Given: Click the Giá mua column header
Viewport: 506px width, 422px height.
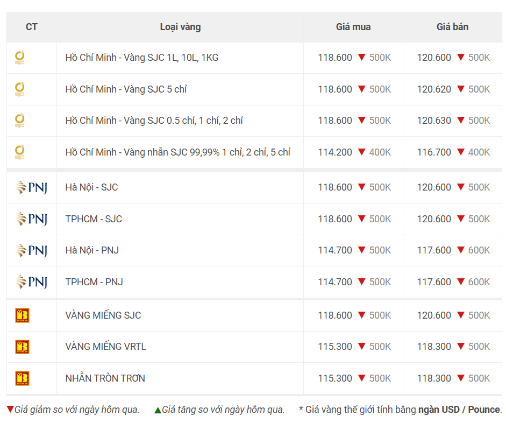Looking at the screenshot, I should coord(353,27).
